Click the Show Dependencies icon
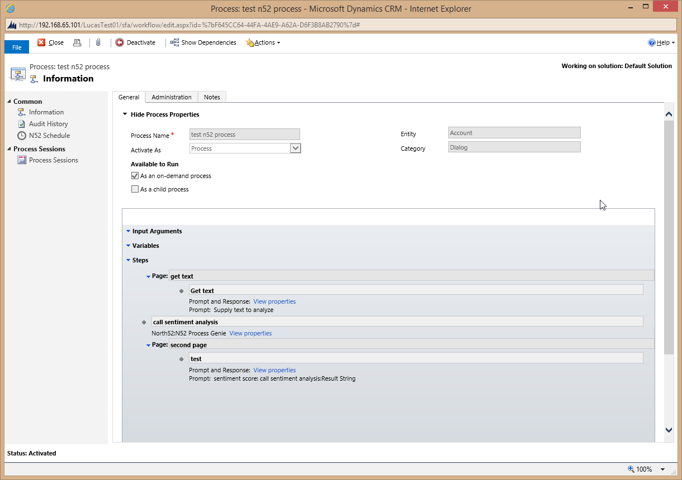This screenshot has height=480, width=682. pyautogui.click(x=174, y=42)
